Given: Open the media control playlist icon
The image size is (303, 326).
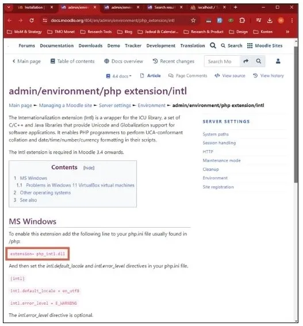Looking at the screenshot, I should 259,20.
